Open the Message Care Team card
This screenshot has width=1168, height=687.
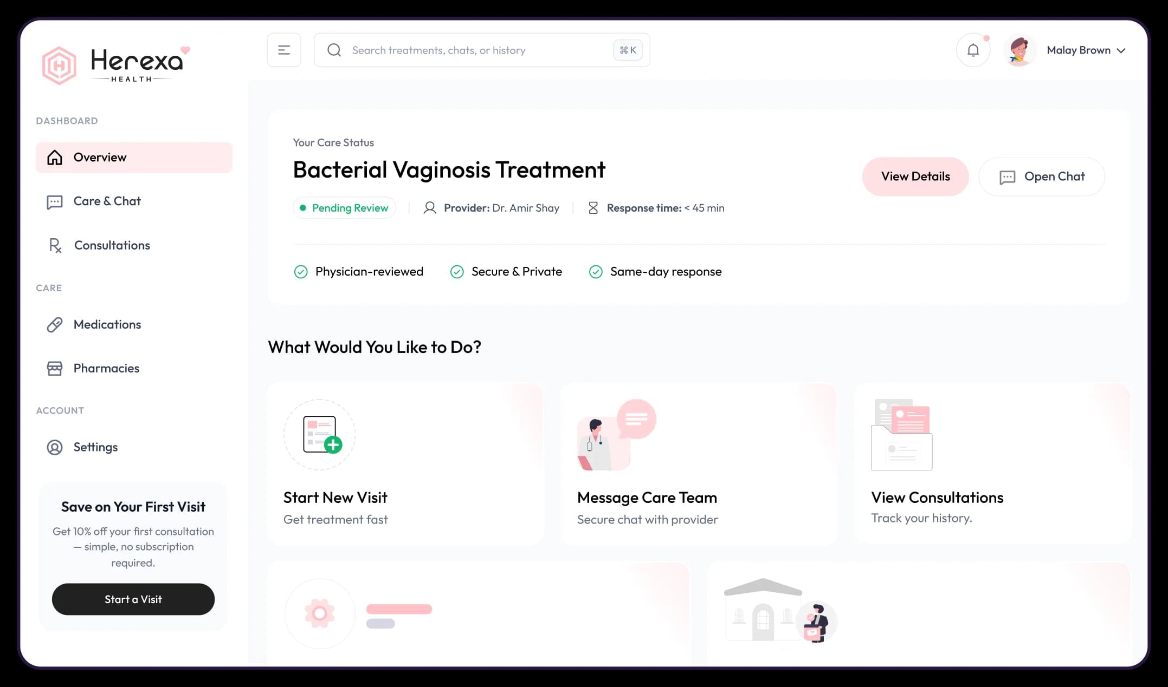(699, 463)
